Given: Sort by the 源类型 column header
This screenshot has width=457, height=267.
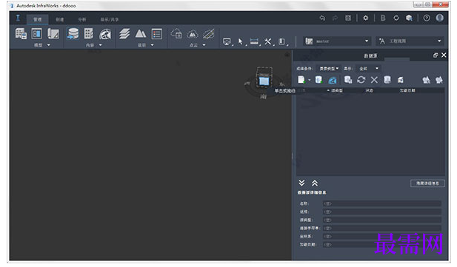Looking at the screenshot, I should pyautogui.click(x=336, y=91).
